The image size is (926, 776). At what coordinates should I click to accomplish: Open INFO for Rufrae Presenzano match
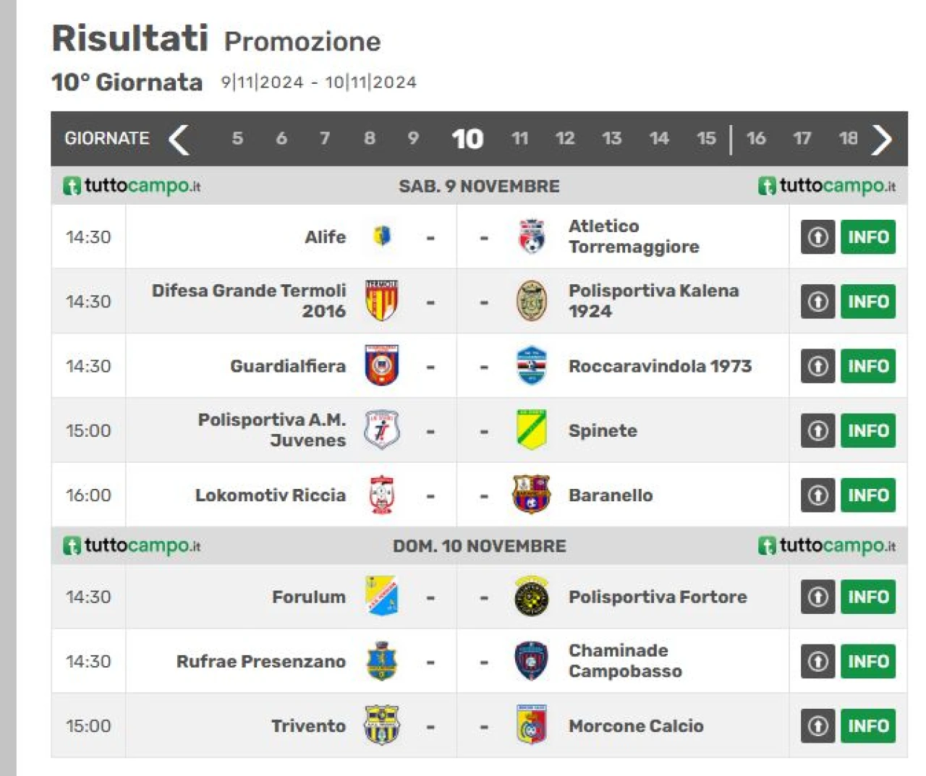tap(868, 661)
